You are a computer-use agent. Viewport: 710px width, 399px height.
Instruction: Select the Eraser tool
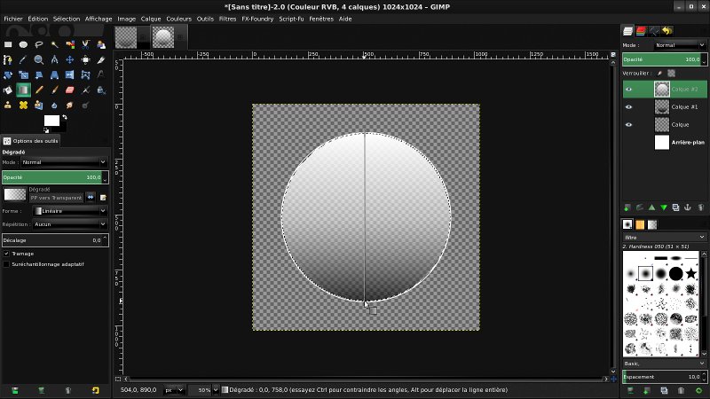pos(70,90)
